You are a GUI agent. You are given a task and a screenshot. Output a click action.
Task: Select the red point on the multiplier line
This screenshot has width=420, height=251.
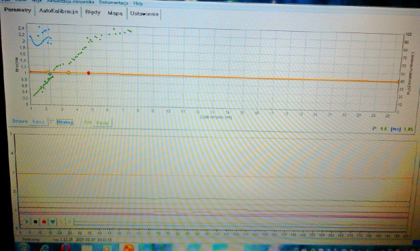pos(89,73)
